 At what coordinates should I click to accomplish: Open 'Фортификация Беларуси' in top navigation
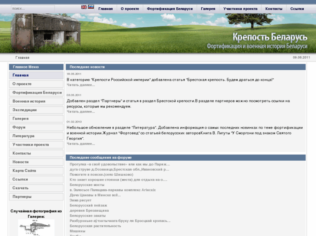(x=170, y=9)
